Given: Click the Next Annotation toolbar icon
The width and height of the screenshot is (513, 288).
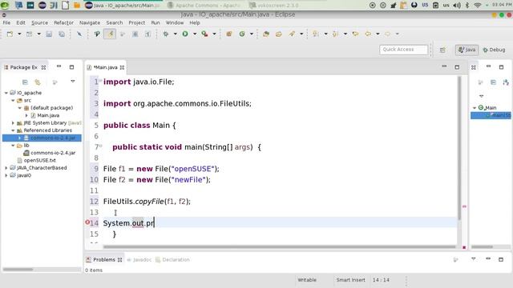Looking at the screenshot, I should [316, 34].
